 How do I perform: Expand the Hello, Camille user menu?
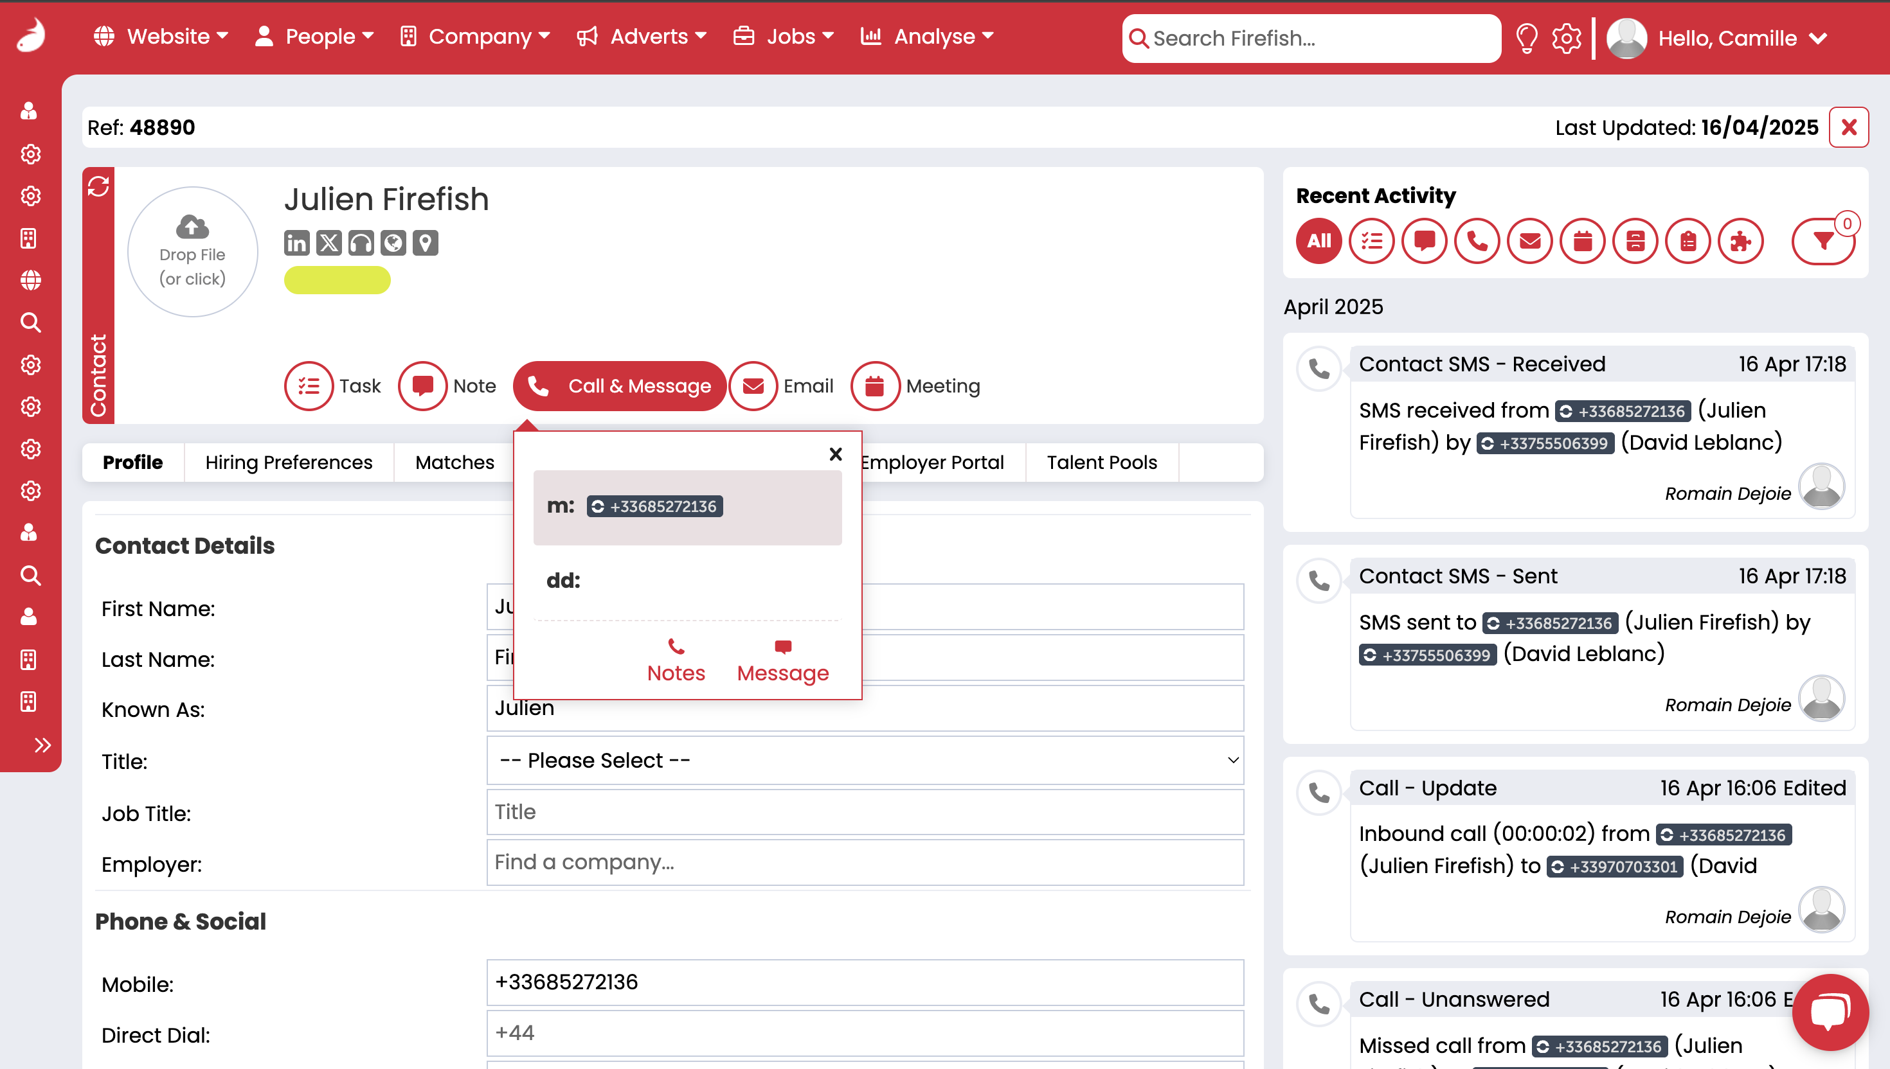tap(1726, 38)
